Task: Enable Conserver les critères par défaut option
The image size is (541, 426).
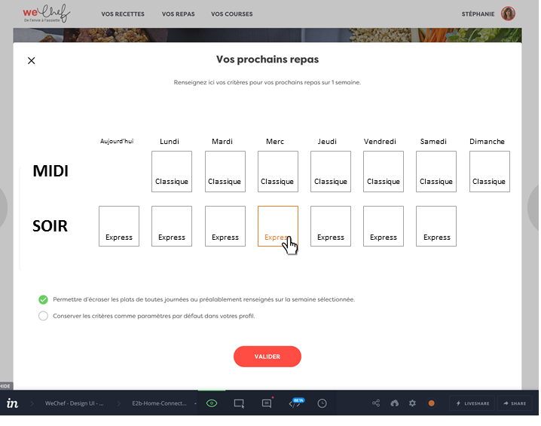Action: tap(43, 316)
